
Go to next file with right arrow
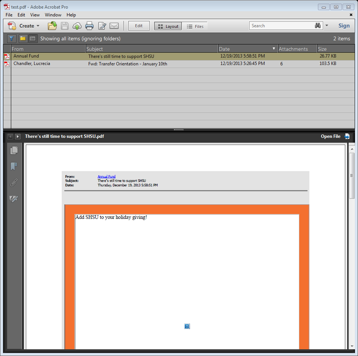point(18,136)
